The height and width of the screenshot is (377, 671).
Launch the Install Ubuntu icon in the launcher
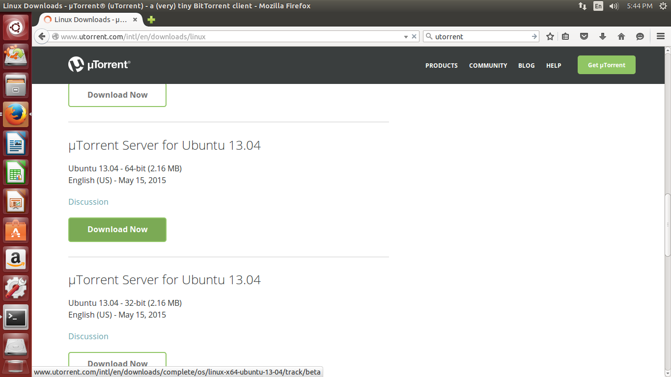pos(16,56)
